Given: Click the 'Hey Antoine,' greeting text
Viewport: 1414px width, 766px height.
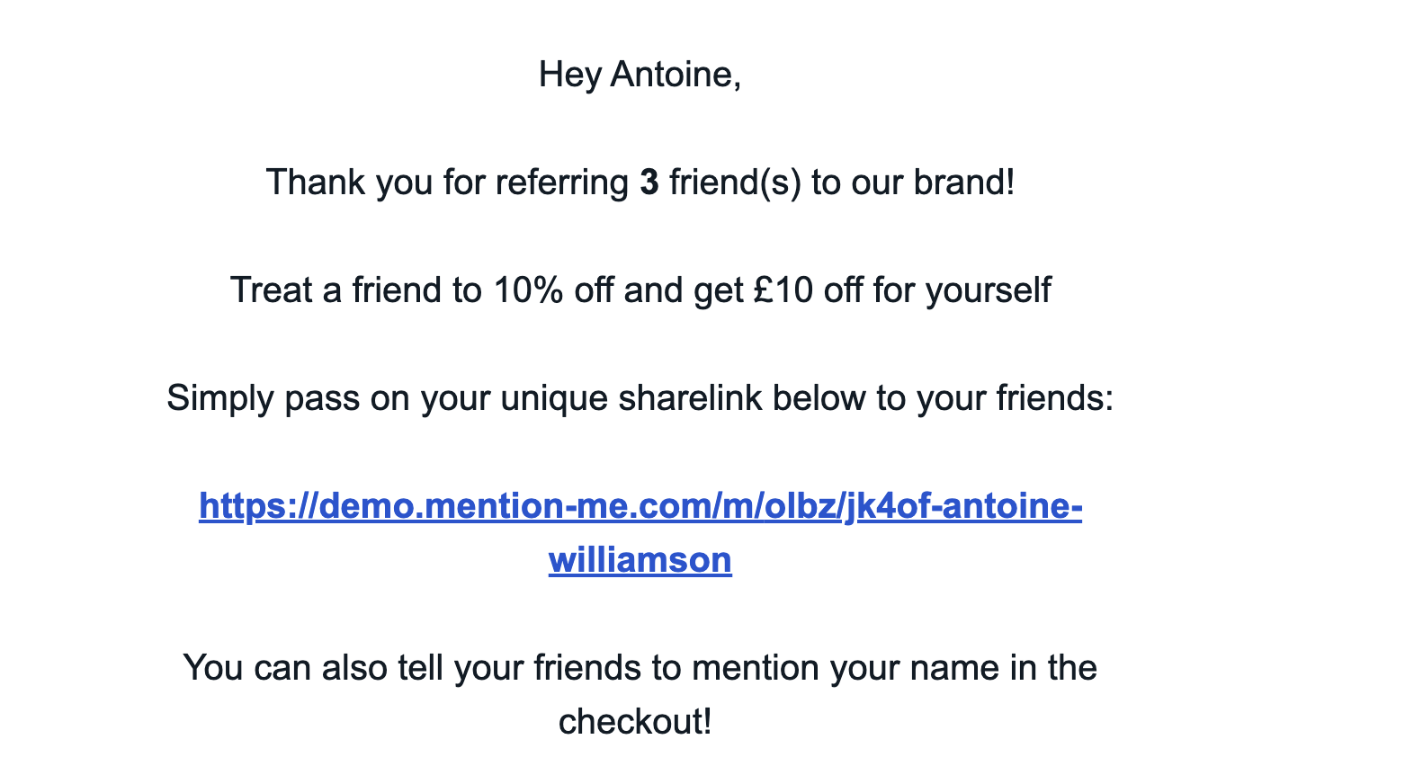Looking at the screenshot, I should coord(640,75).
